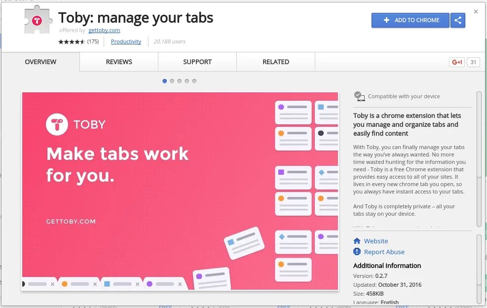
Task: Add Toby extension to Chrome
Action: point(411,20)
